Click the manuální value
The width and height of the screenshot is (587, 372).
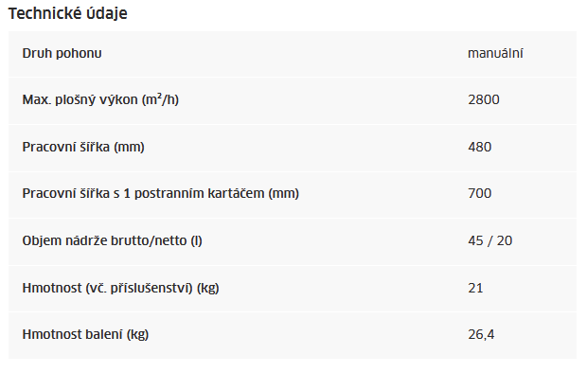495,53
